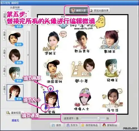Click the bottom-left resize handle of selected head
139x131 pixels.
[46, 108]
